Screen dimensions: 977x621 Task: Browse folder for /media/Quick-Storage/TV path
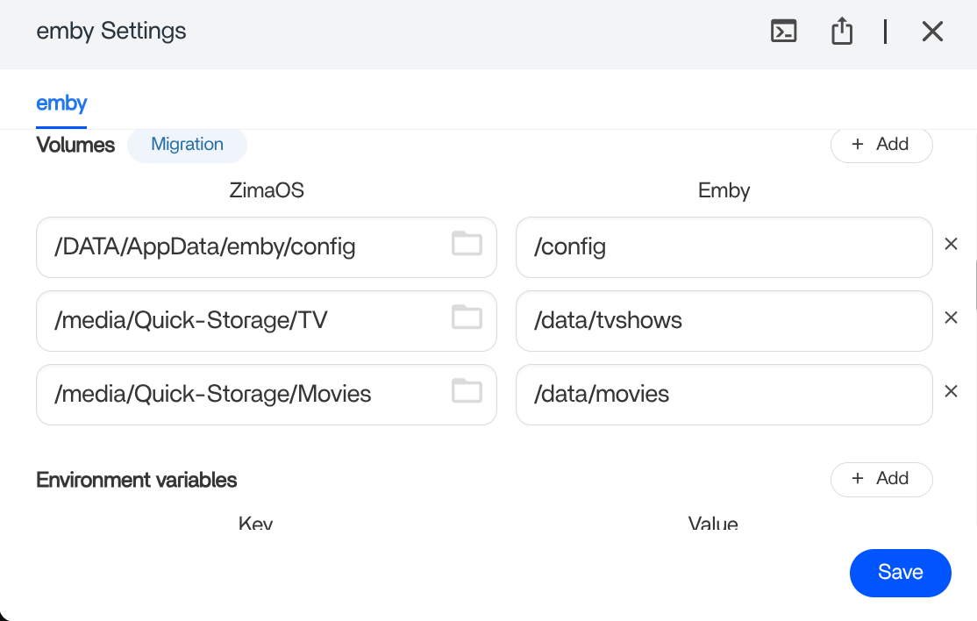(x=467, y=318)
